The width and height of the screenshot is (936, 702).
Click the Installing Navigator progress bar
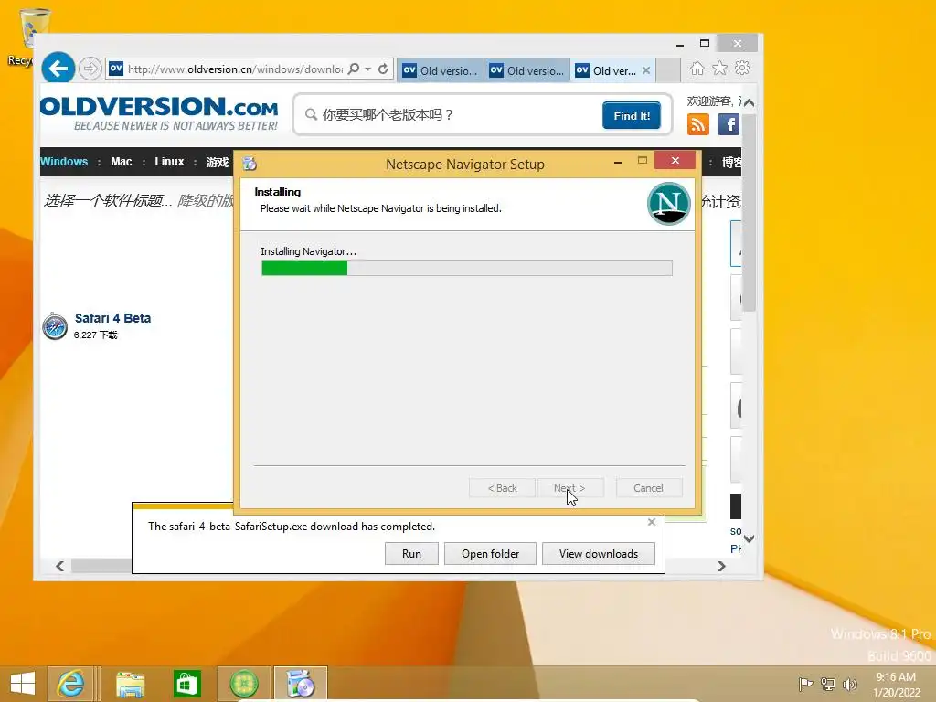(467, 268)
